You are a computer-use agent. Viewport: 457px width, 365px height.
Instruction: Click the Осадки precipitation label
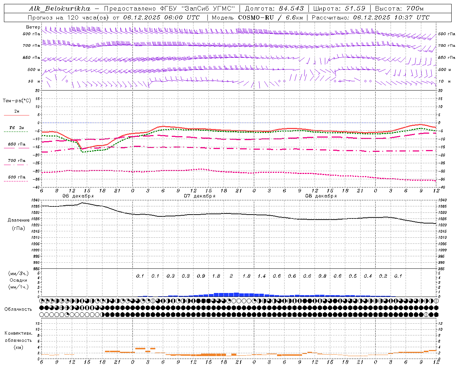click(19, 280)
